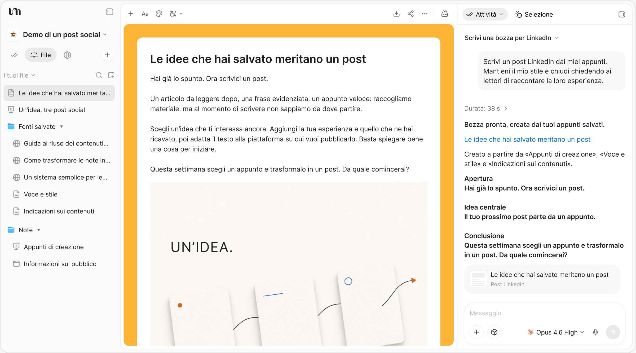Click the presentation icon beside Appunti di creazione
This screenshot has height=353, width=636.
(x=16, y=247)
